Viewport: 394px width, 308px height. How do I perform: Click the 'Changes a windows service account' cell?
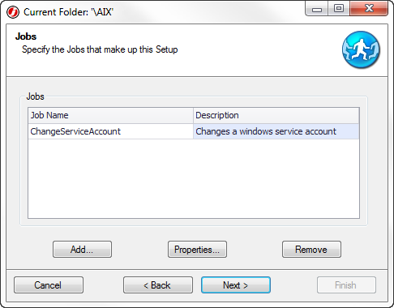pos(276,131)
